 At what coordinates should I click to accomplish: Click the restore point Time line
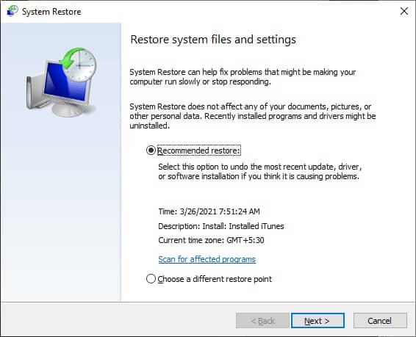pyautogui.click(x=209, y=211)
